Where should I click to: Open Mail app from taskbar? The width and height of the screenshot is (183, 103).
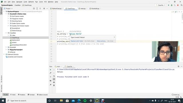point(73,100)
